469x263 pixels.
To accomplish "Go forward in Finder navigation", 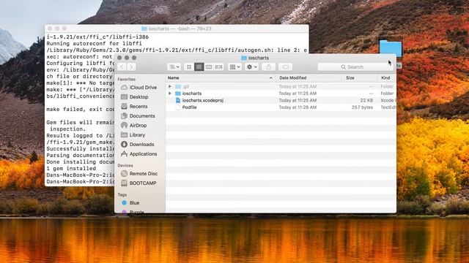I will 131,66.
